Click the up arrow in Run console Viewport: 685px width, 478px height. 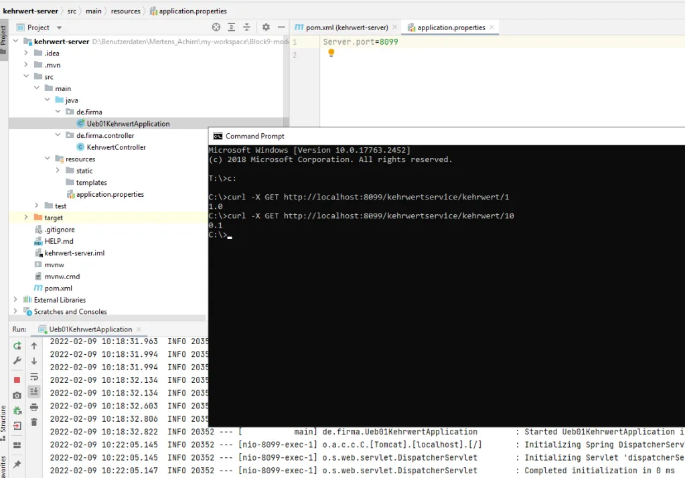[34, 346]
